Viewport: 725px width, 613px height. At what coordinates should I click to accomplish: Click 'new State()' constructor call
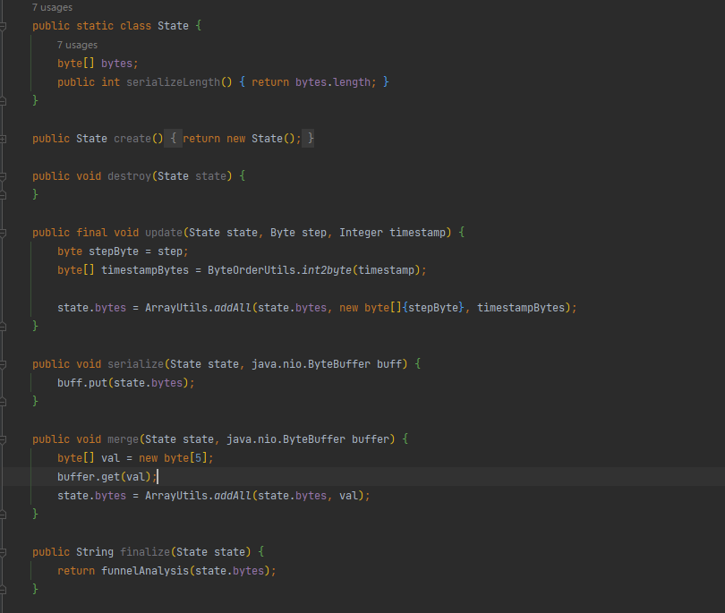tap(260, 138)
